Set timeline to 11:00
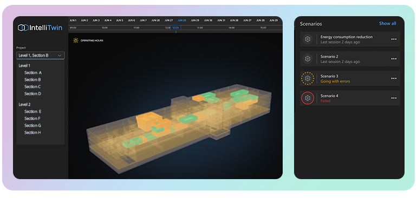Viewport: 417px width, 198px height. [136, 28]
